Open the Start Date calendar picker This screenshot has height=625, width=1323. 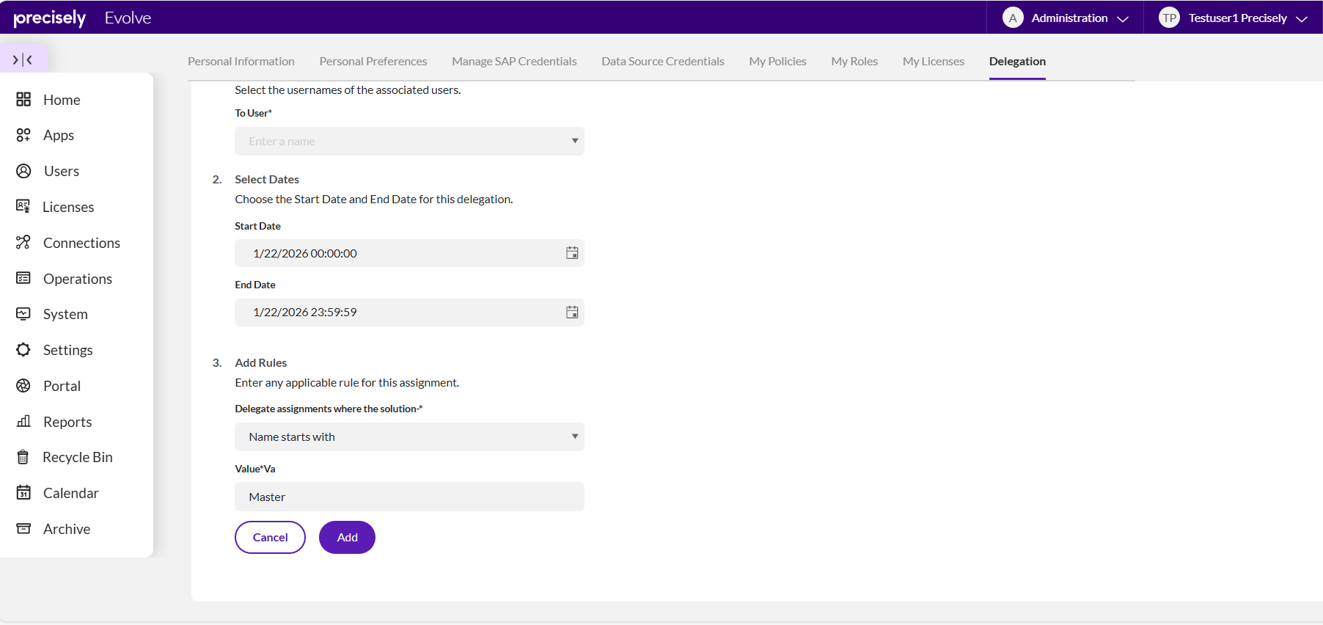572,253
